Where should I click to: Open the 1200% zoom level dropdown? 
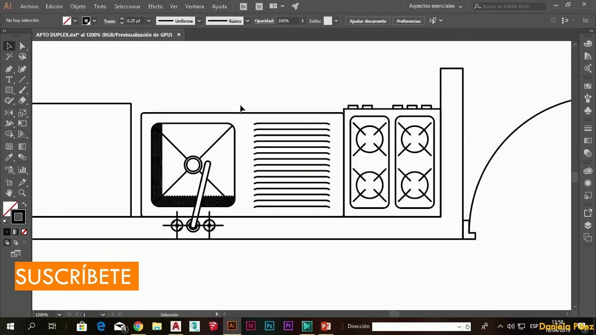click(58, 315)
